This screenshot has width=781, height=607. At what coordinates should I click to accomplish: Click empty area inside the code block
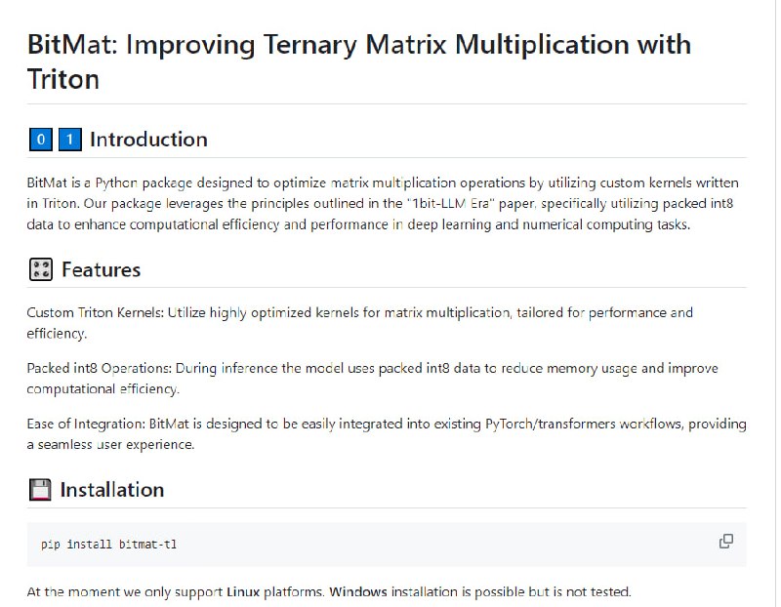tap(439, 545)
